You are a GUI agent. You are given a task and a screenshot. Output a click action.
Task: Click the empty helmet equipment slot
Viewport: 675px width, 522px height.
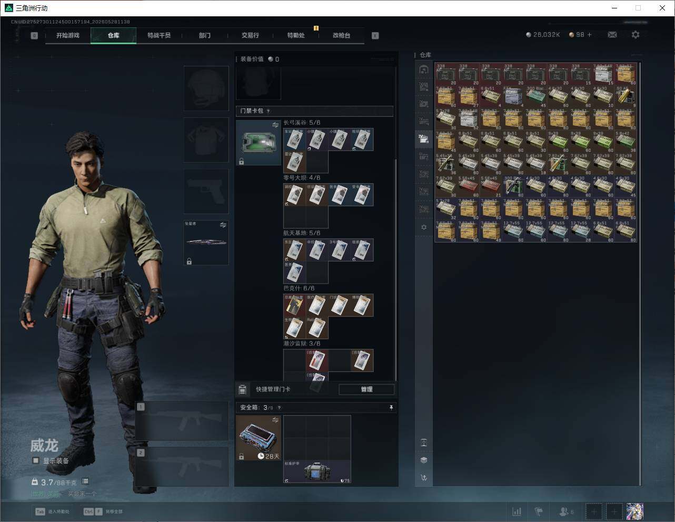(206, 88)
